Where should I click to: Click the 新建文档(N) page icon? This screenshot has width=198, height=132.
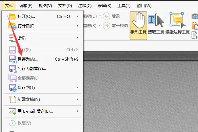click(x=13, y=99)
